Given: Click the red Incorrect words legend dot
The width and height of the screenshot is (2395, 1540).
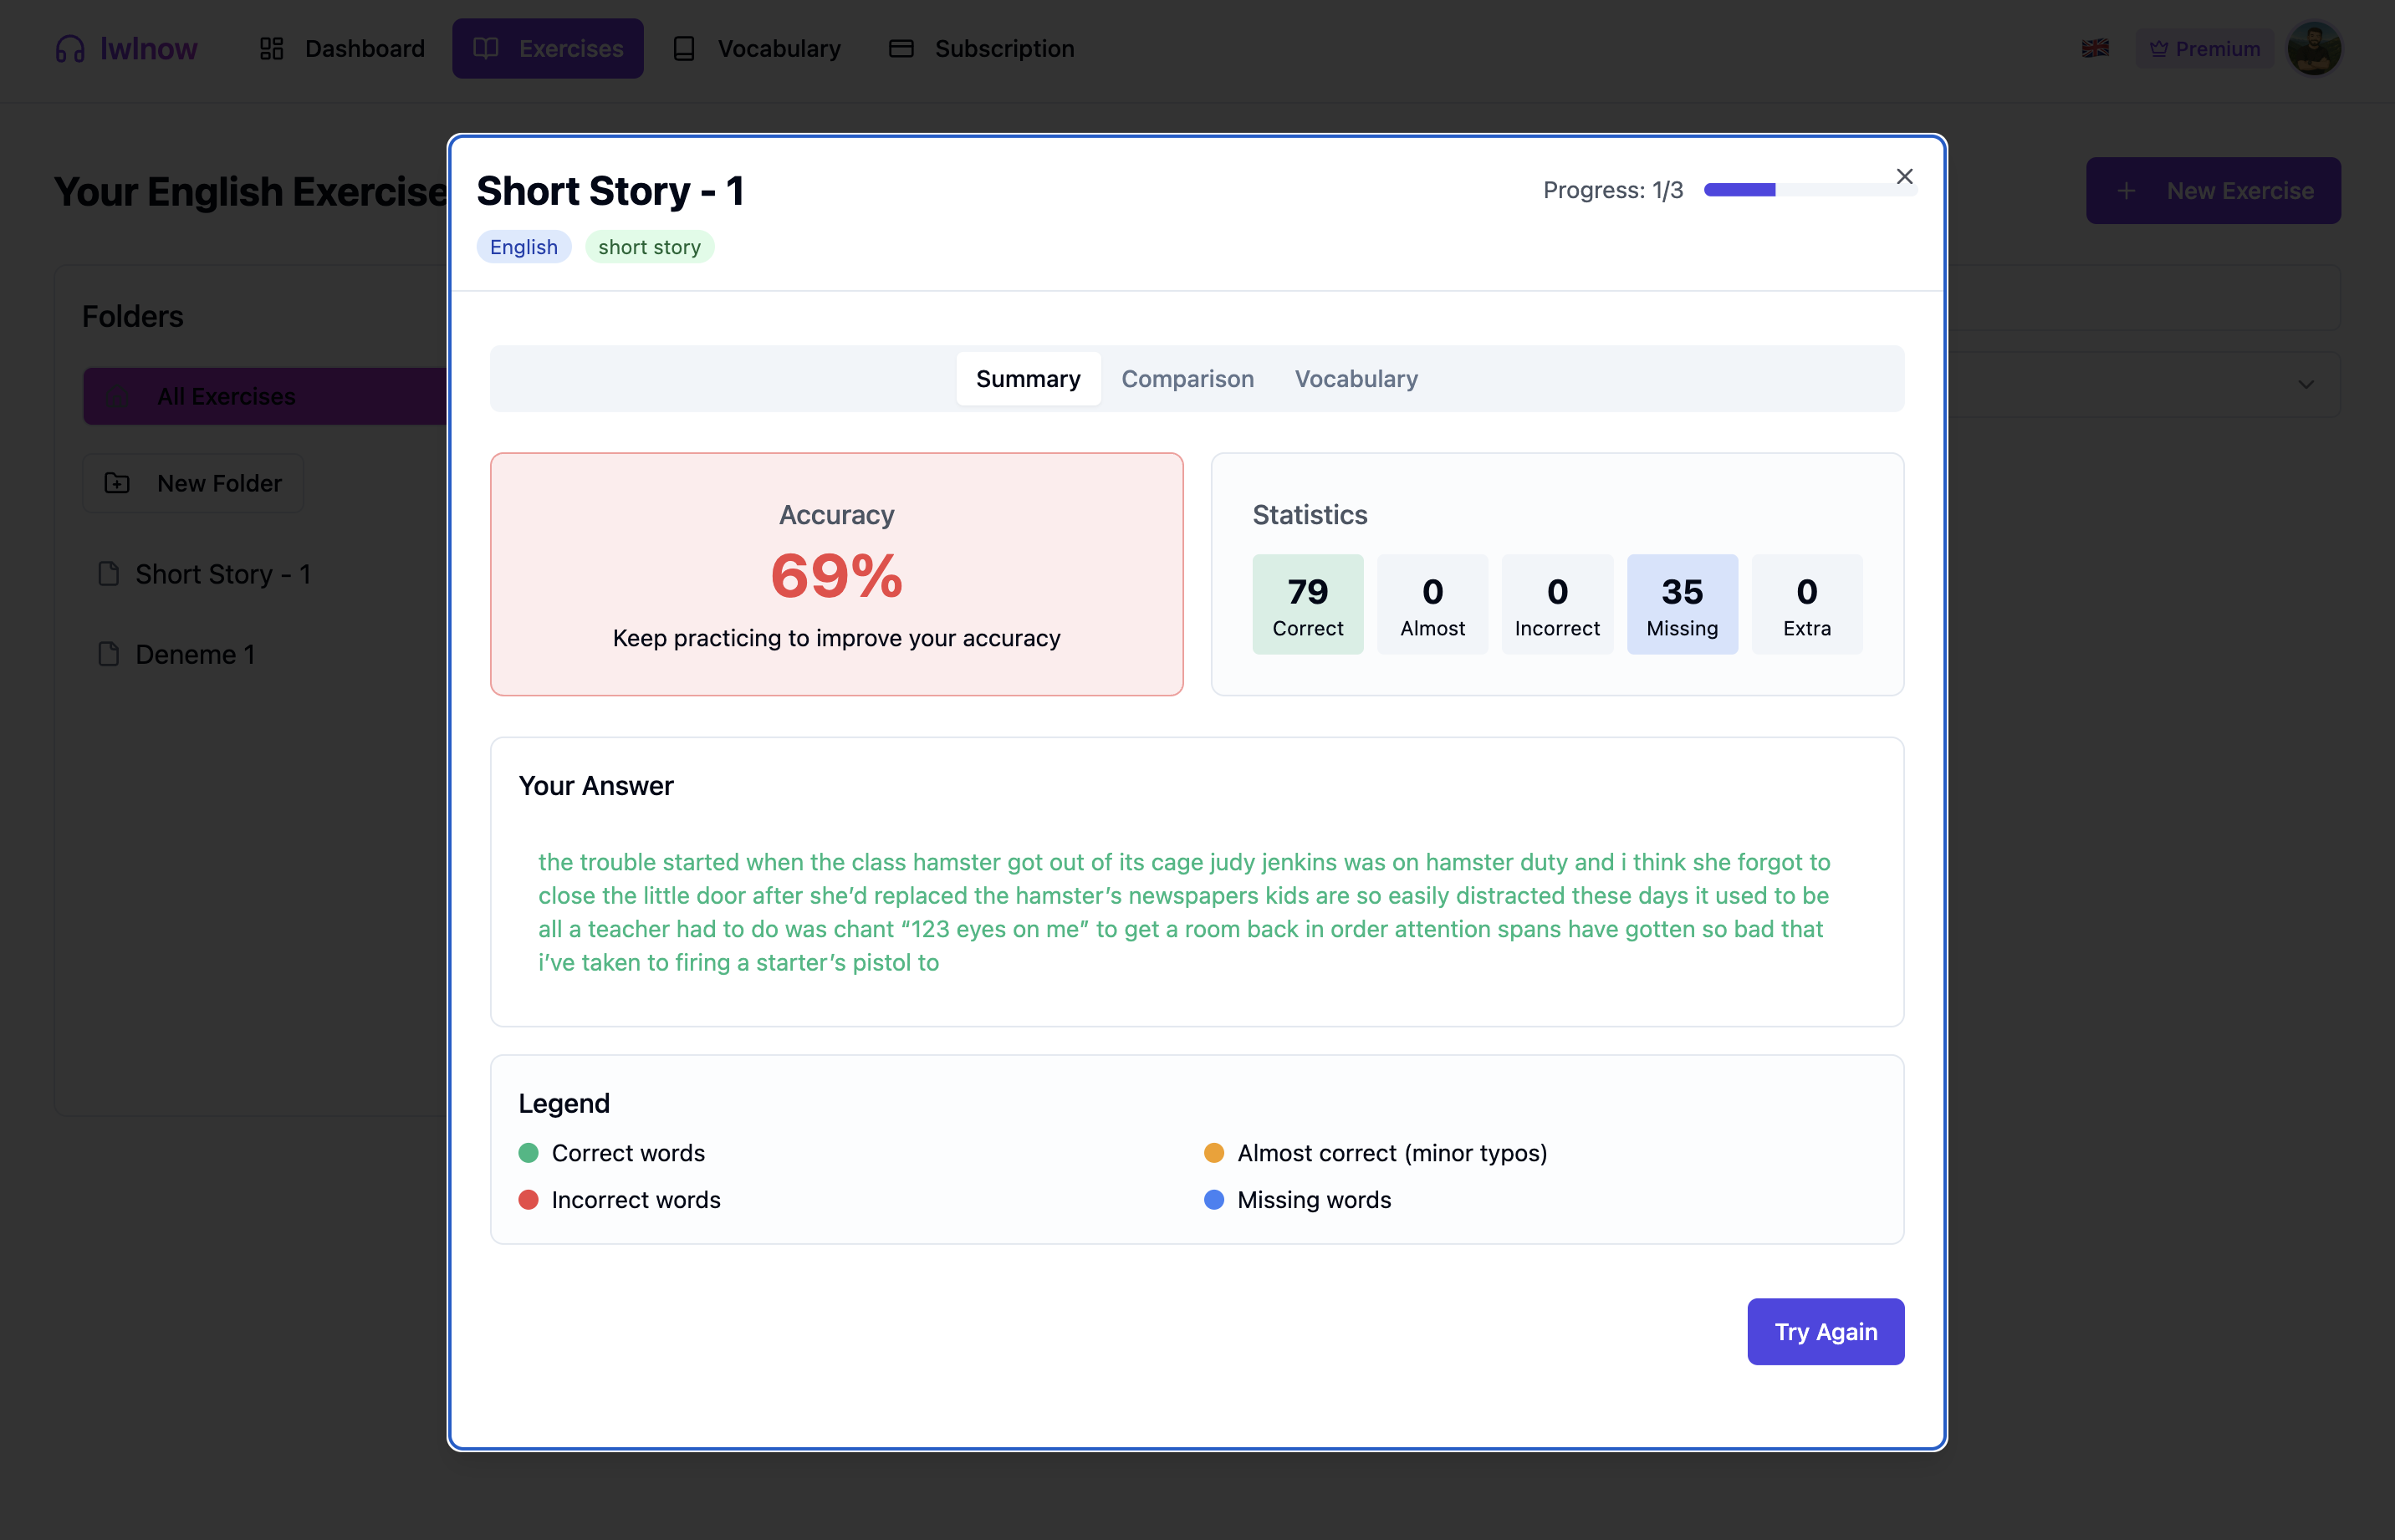Looking at the screenshot, I should point(528,1200).
